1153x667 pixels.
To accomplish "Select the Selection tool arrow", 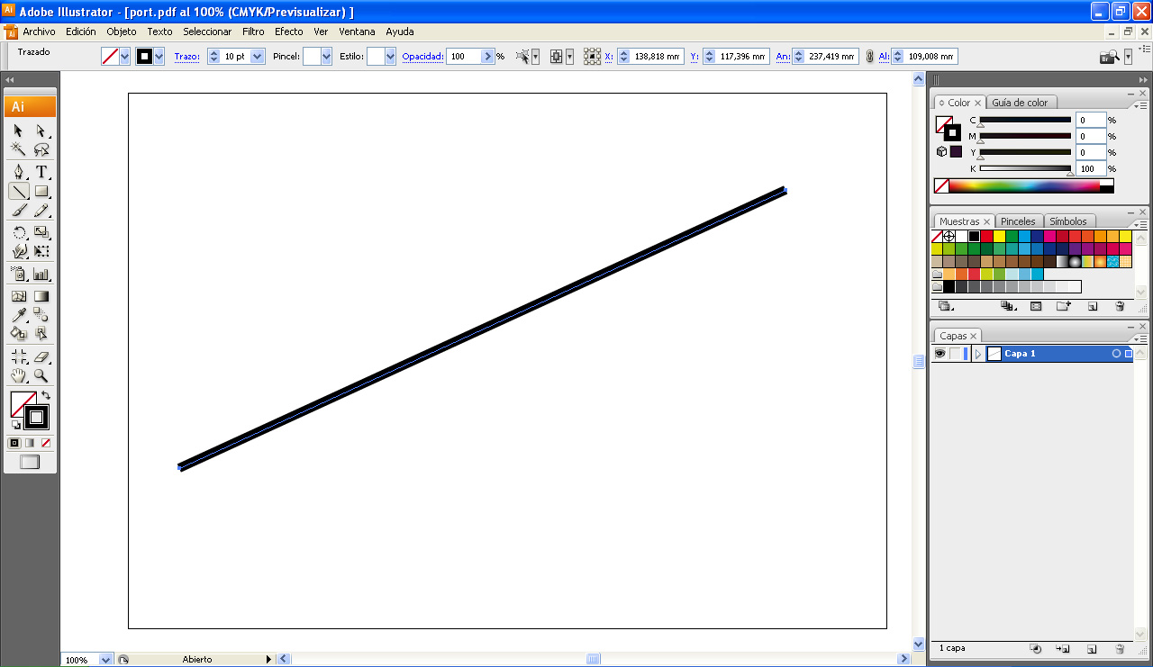I will click(x=18, y=131).
